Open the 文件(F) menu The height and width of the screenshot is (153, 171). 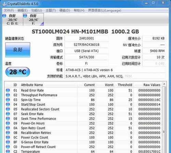[9, 11]
